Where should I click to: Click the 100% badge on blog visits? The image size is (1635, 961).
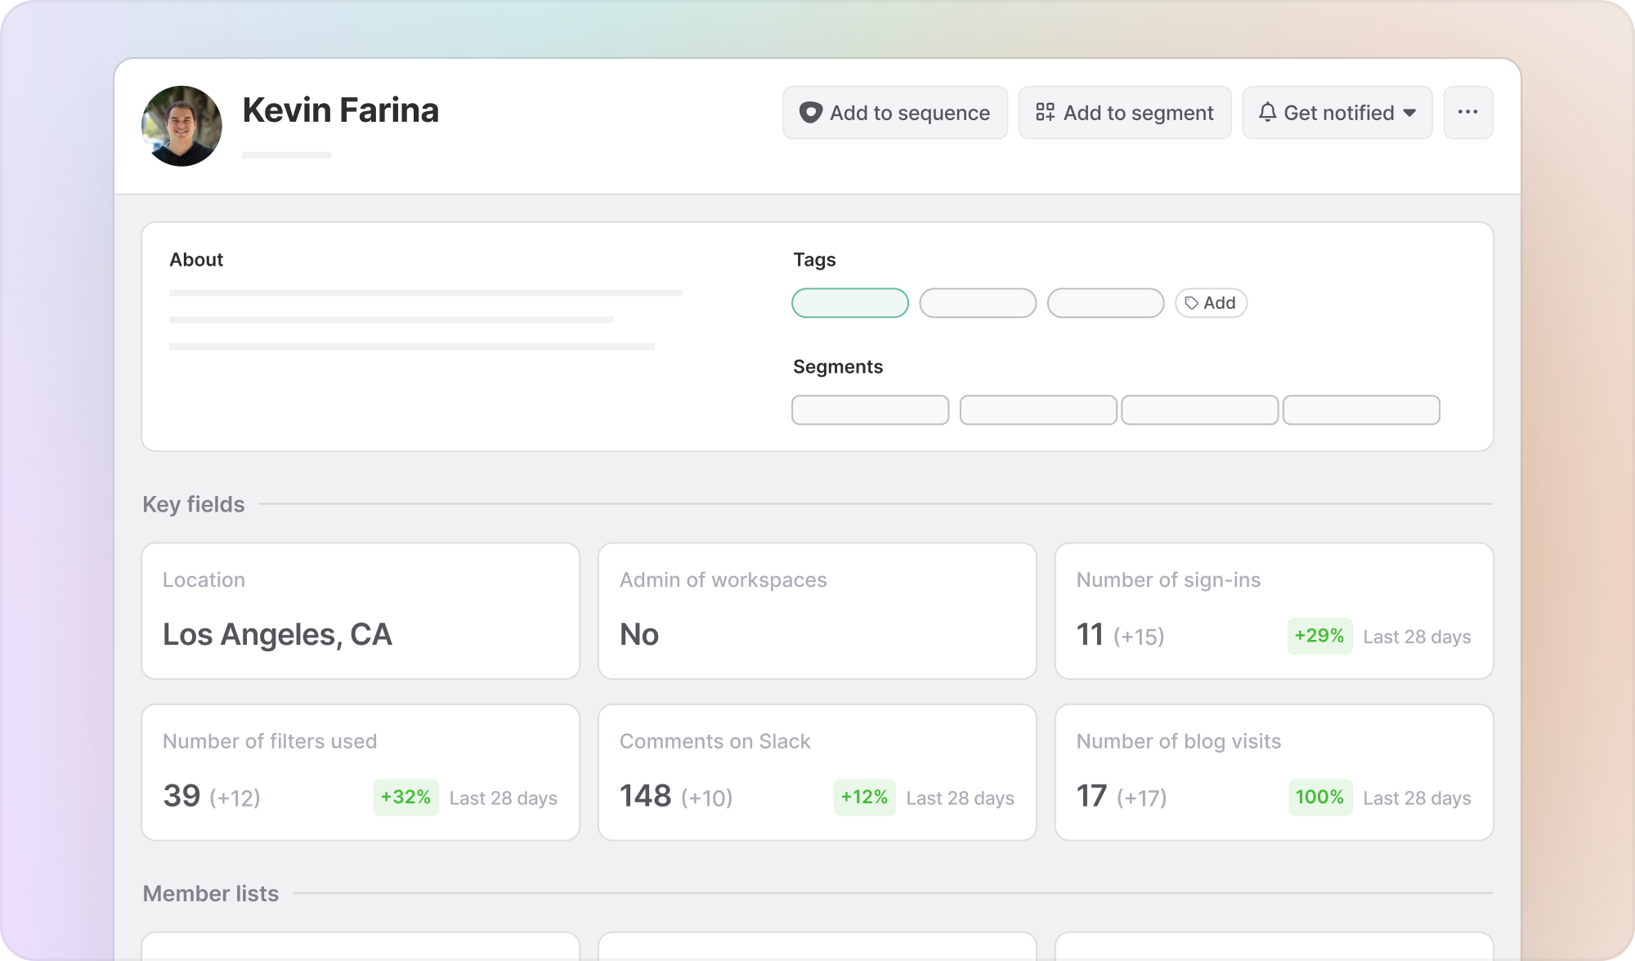pyautogui.click(x=1319, y=798)
